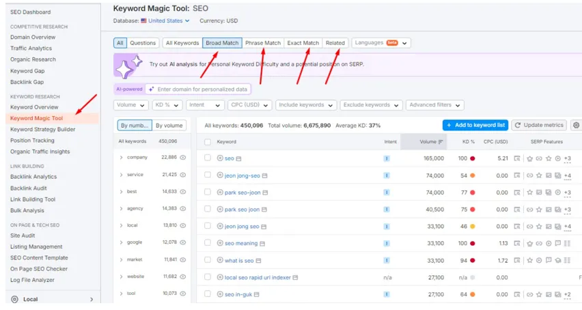Check the box for local seo rapid url indexer
Viewport: 582px width, 310px height.
[x=208, y=277]
